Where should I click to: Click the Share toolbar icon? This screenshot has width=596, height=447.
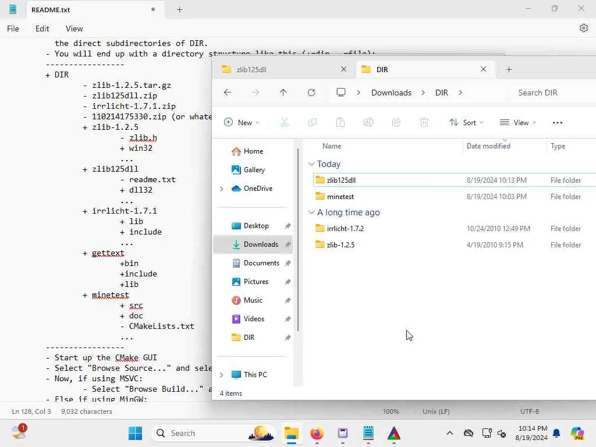tap(396, 122)
